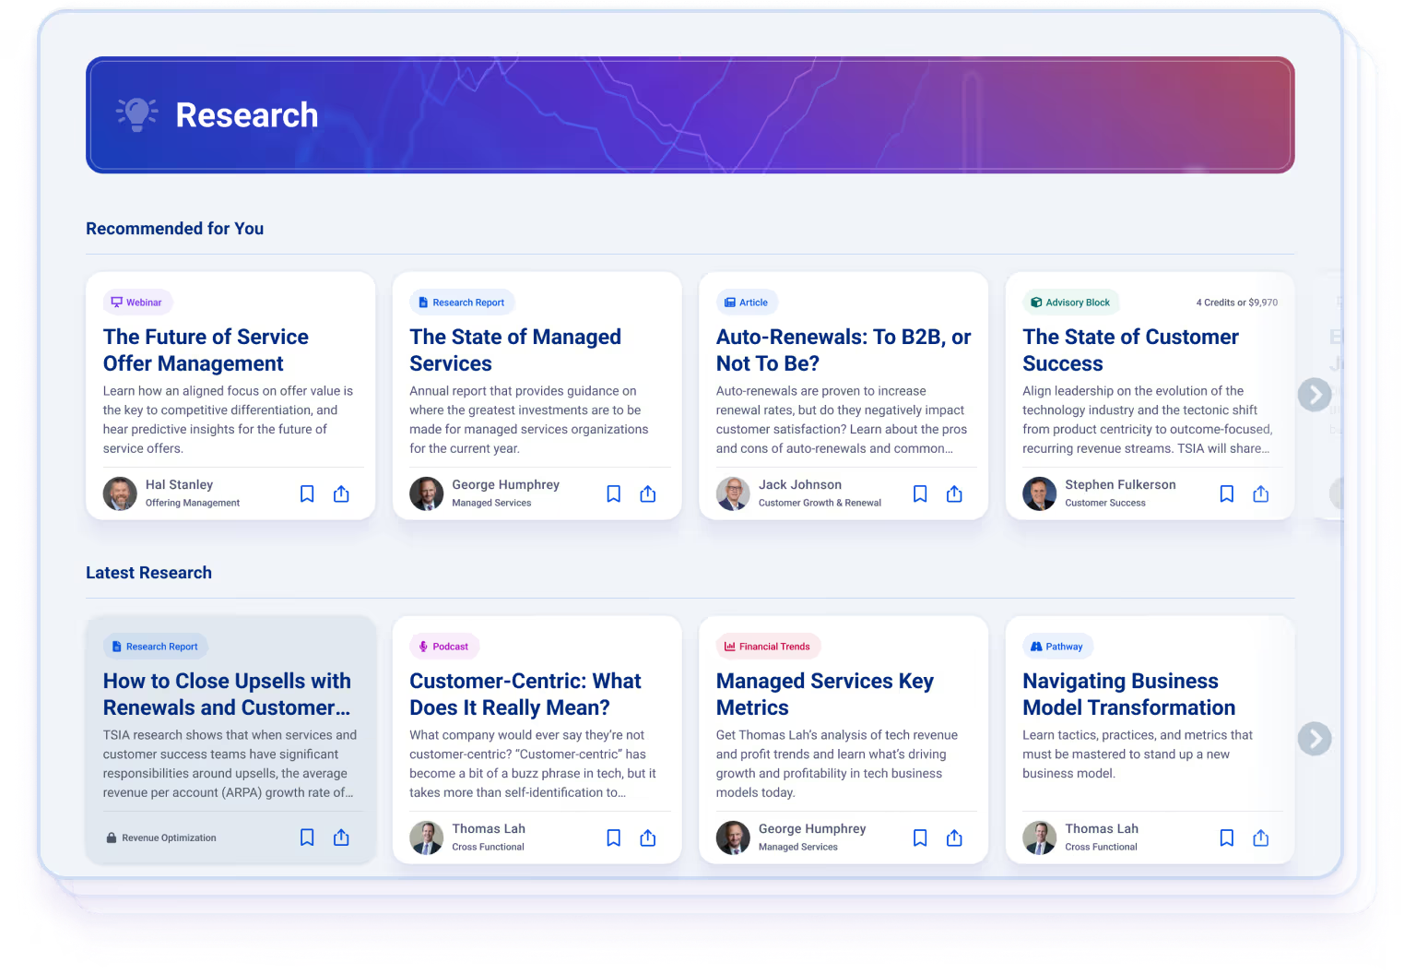The image size is (1416, 974).
Task: Share the Customer-Centric podcast
Action: 648,837
